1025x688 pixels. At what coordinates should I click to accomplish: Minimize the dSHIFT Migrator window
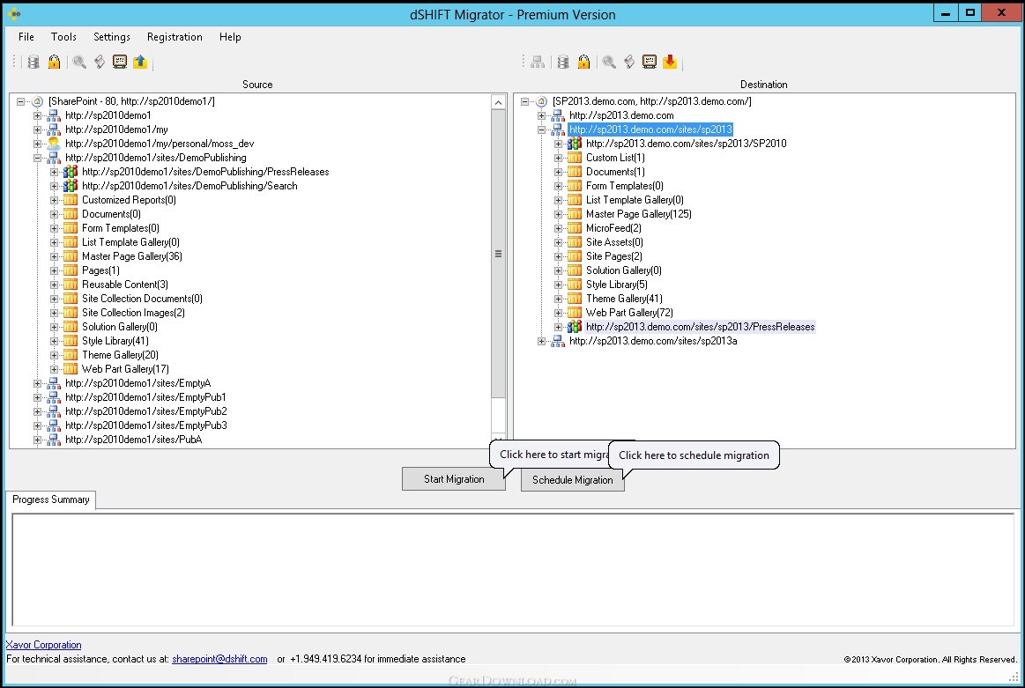tap(946, 13)
